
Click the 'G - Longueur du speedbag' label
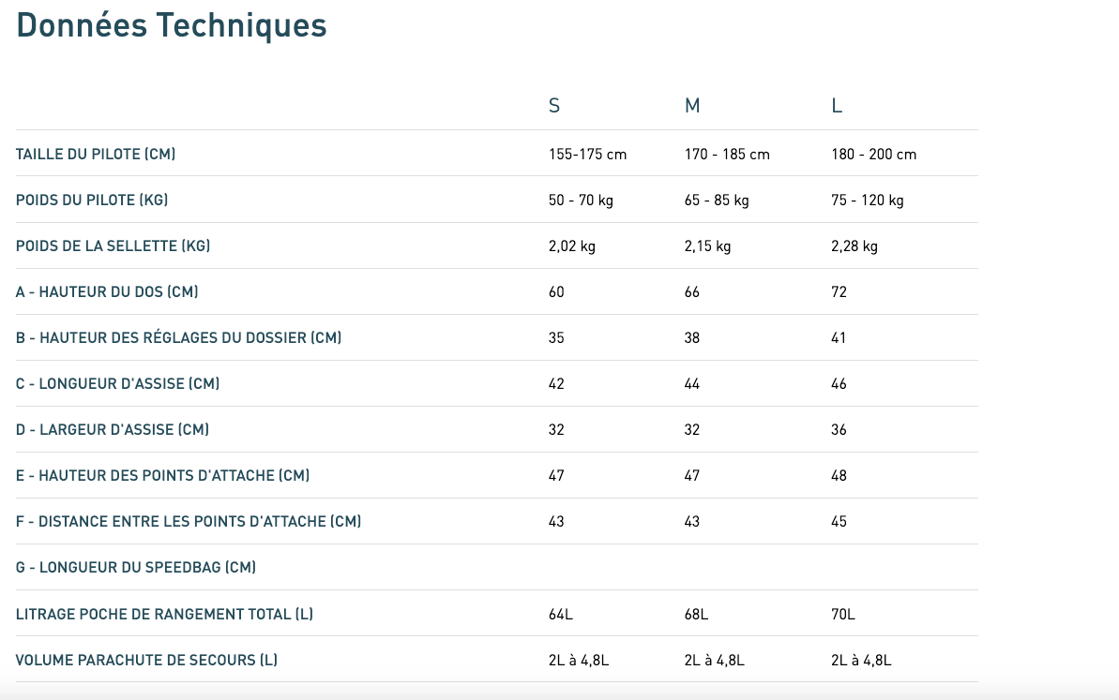point(136,567)
